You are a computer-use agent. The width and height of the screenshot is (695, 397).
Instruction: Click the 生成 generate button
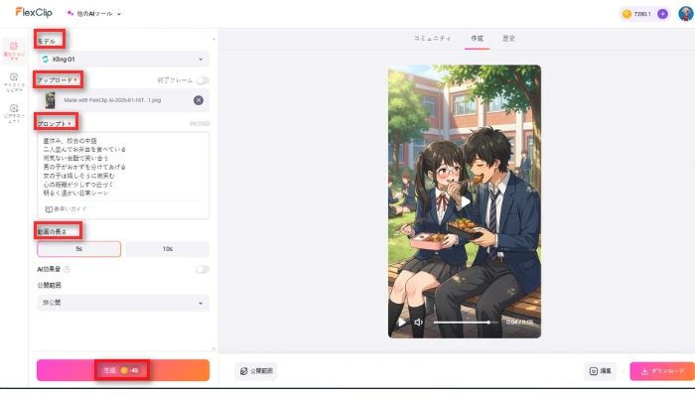[123, 370]
